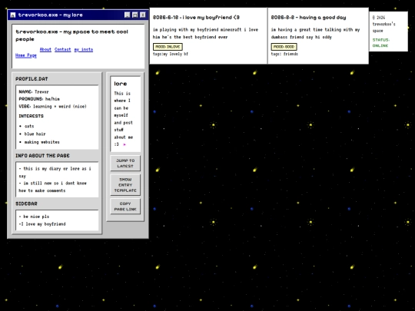415x311 pixels.
Task: Open the Contact link
Action: click(63, 49)
